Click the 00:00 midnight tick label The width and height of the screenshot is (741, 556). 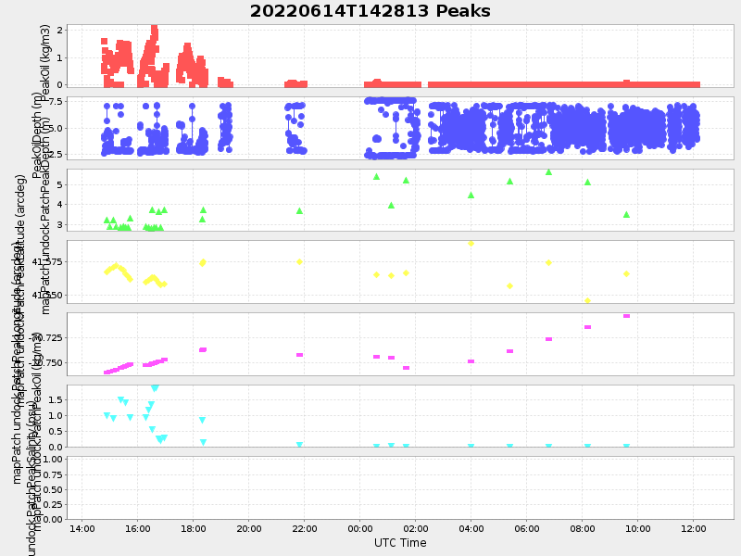coord(359,528)
